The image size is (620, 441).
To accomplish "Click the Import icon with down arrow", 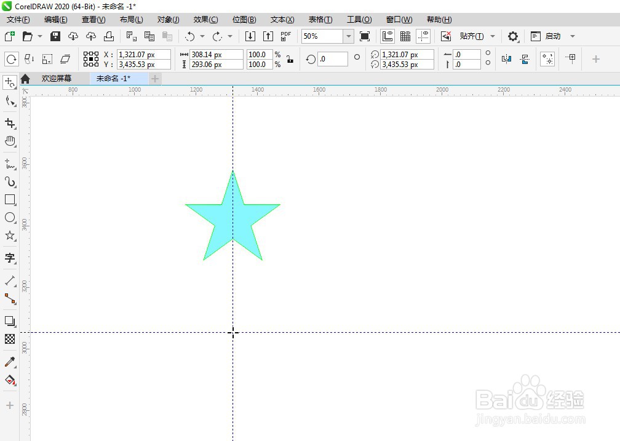I will 250,36.
